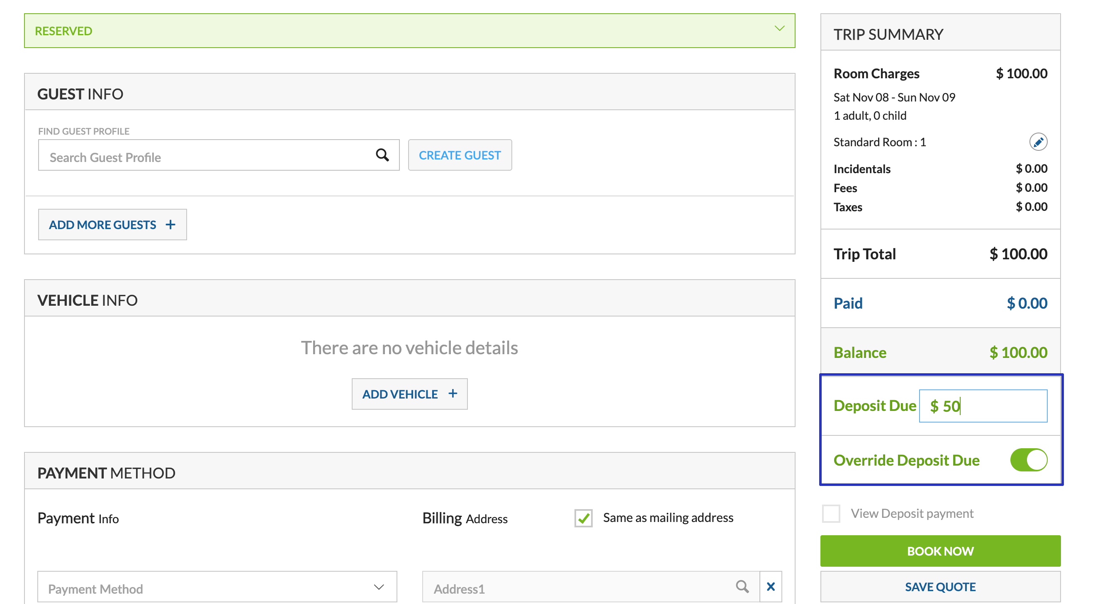This screenshot has width=1095, height=604.
Task: Expand the RESERVED status dropdown chevron
Action: coord(779,29)
